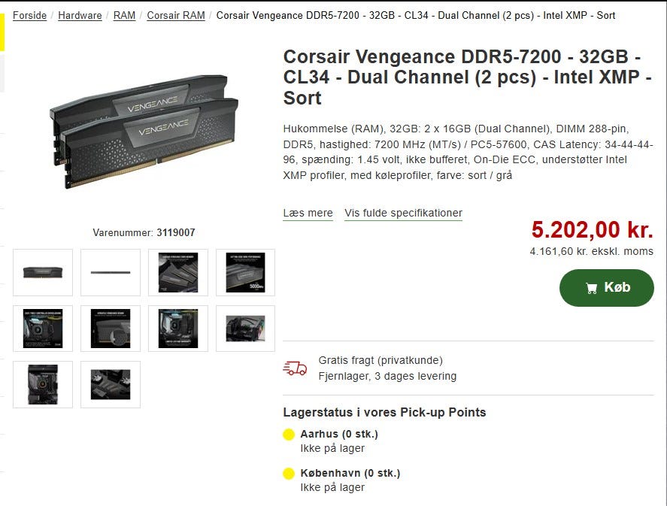Click the yellow Aarhus stock status dot
The height and width of the screenshot is (506, 667).
click(x=289, y=435)
